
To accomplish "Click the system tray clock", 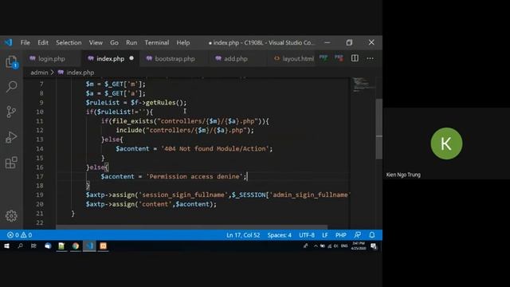I will click(358, 246).
